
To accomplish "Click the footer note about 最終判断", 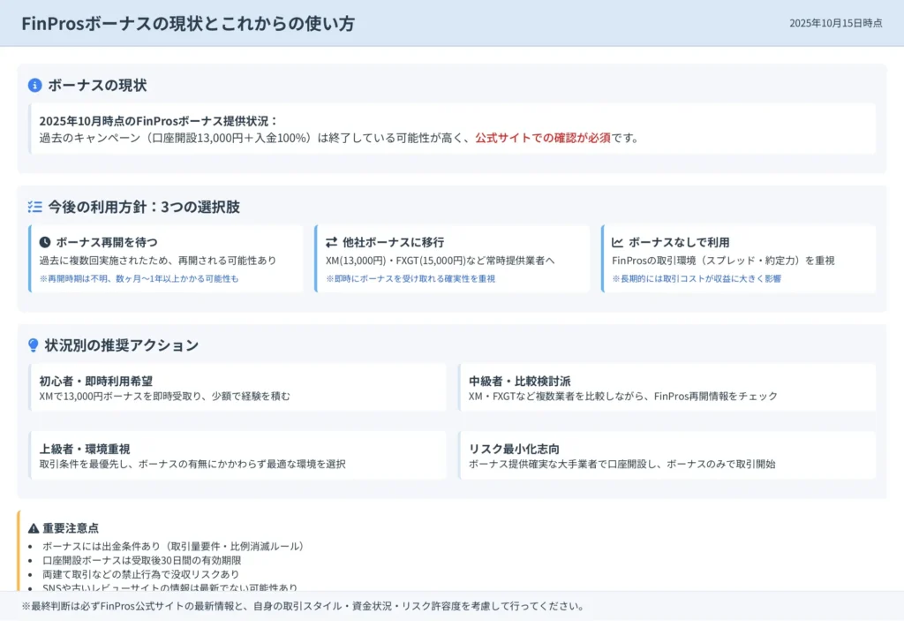I will pyautogui.click(x=302, y=606).
